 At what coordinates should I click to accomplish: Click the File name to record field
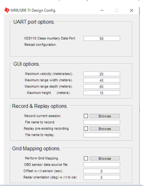[x=102, y=122]
